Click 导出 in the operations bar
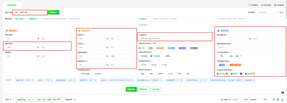This screenshot has width=287, height=103. point(54,100)
